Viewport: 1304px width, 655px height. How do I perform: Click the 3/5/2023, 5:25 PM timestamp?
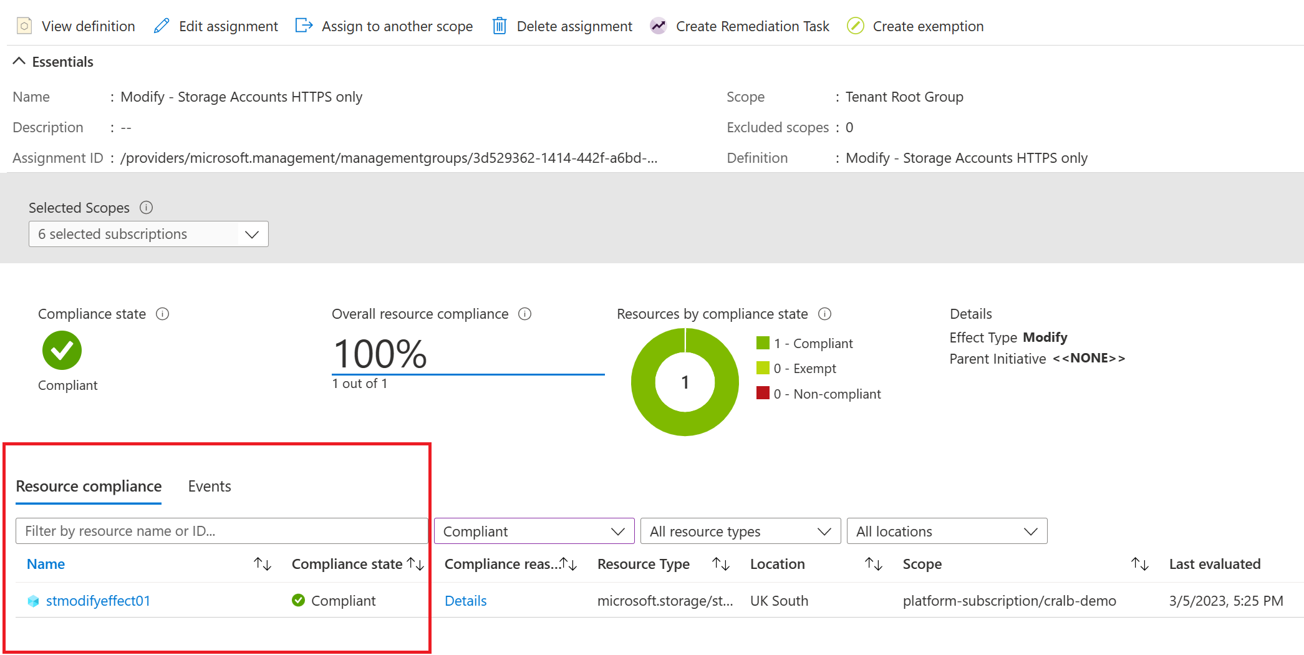[x=1226, y=601]
